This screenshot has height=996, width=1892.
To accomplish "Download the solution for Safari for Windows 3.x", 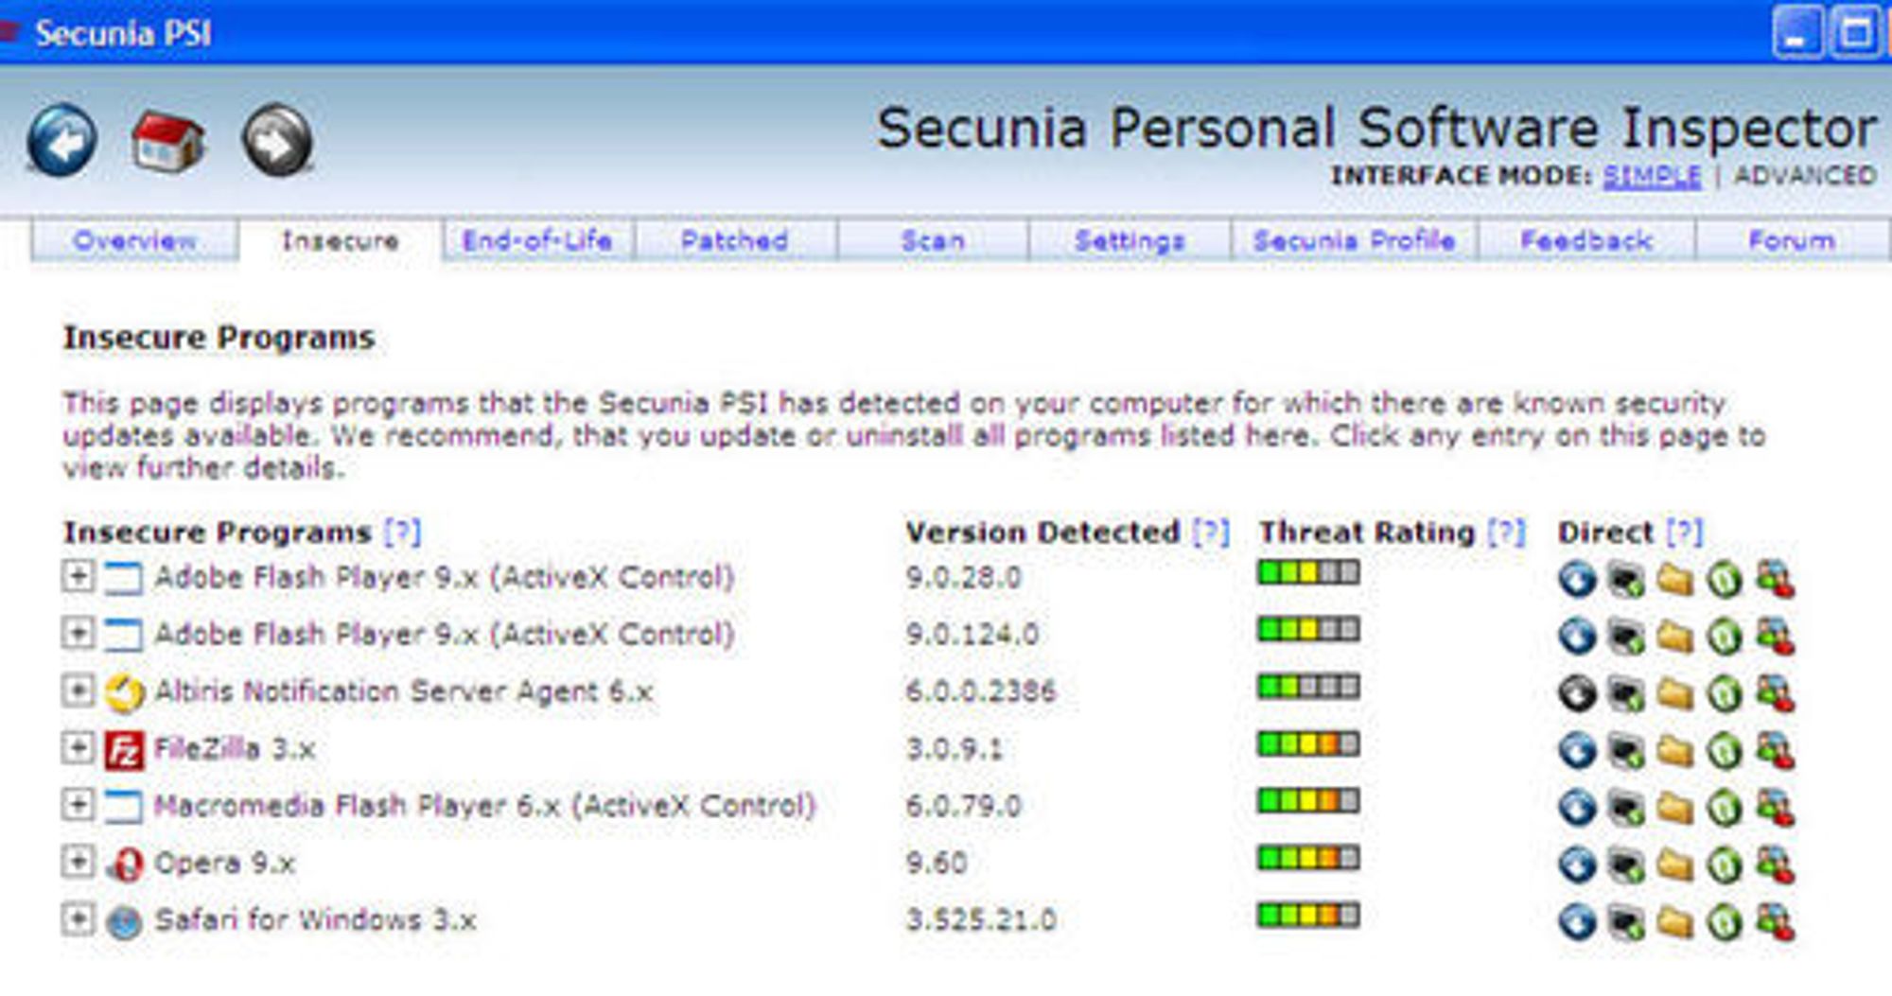I will (1577, 921).
